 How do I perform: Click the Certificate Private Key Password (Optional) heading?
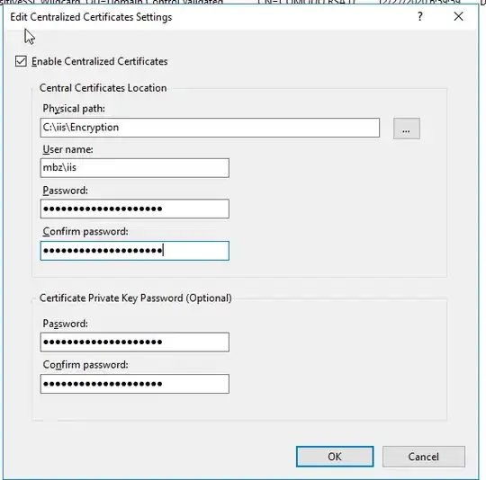pyautogui.click(x=135, y=298)
